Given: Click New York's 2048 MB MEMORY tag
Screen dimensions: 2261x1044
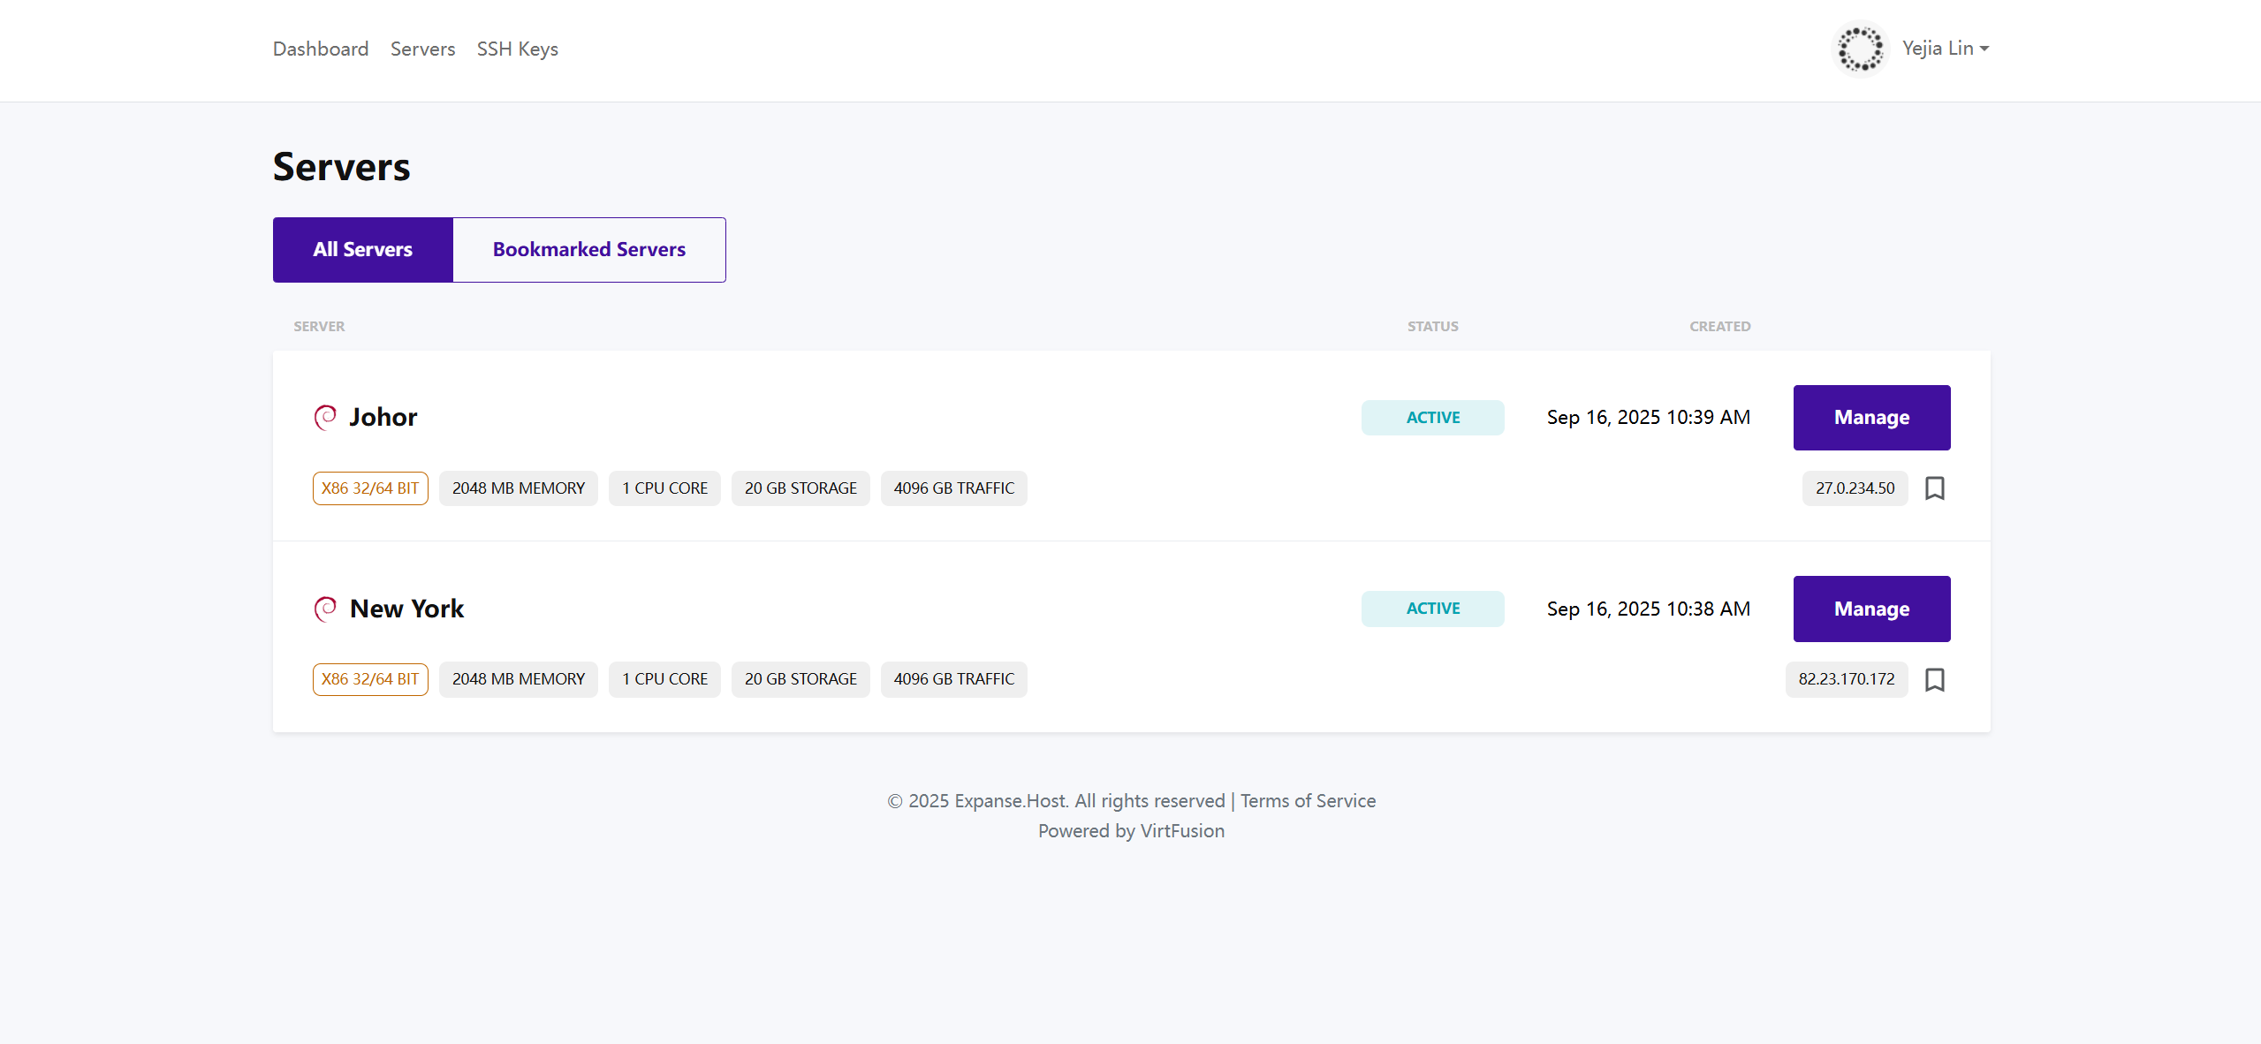Looking at the screenshot, I should [x=519, y=679].
